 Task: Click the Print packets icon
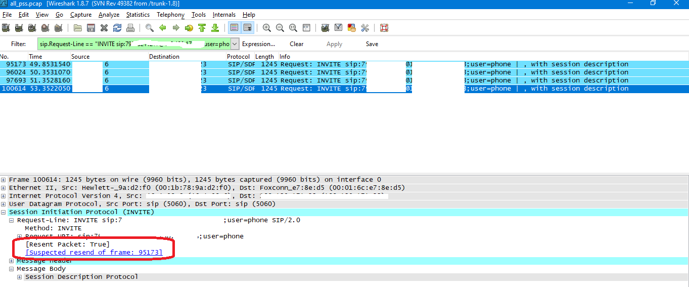pos(130,28)
